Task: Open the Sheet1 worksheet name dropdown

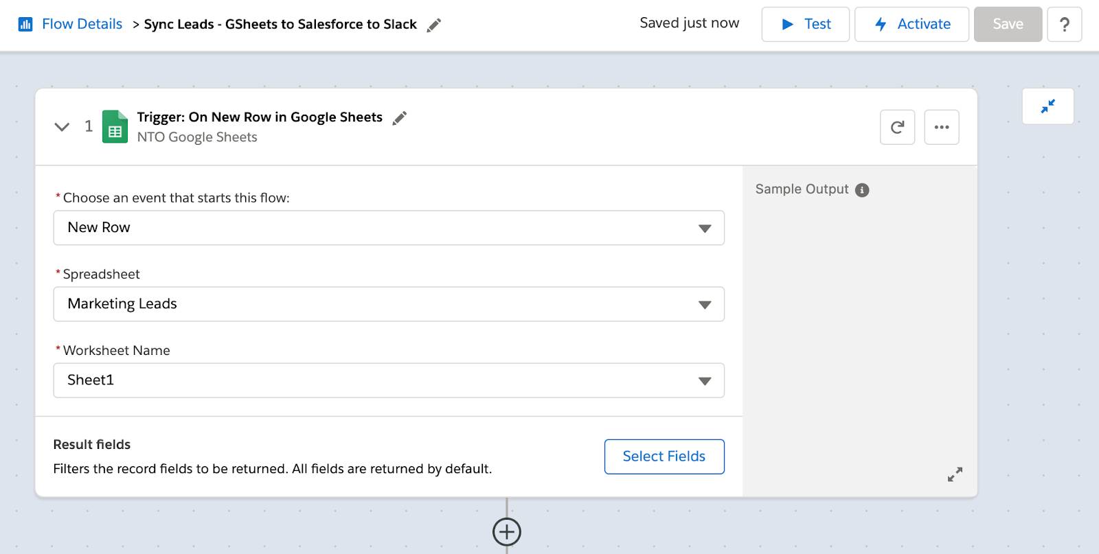Action: (389, 380)
